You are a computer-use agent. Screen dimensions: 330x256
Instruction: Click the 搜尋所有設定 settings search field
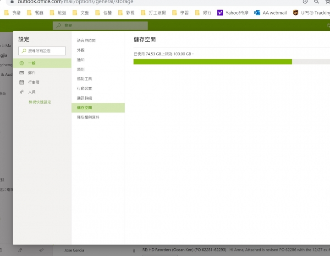[x=42, y=51]
